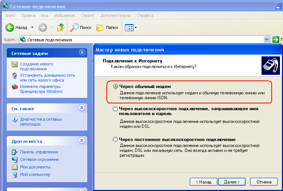
Task: Open 'Диагностика сетевых неполадок' link
Action: (41, 121)
